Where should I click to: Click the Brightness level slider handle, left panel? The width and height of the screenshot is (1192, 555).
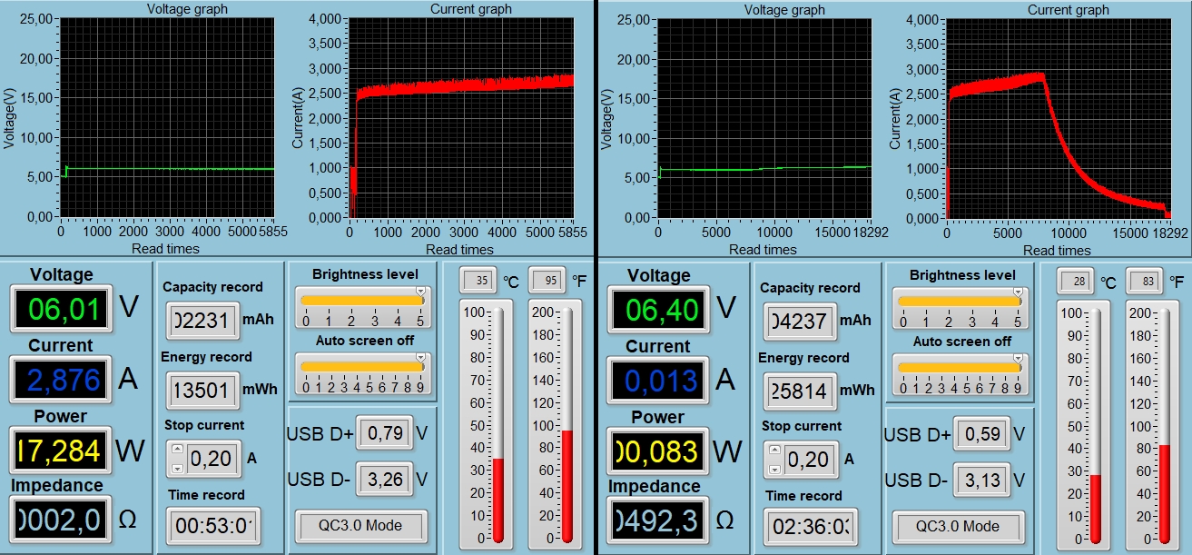420,293
